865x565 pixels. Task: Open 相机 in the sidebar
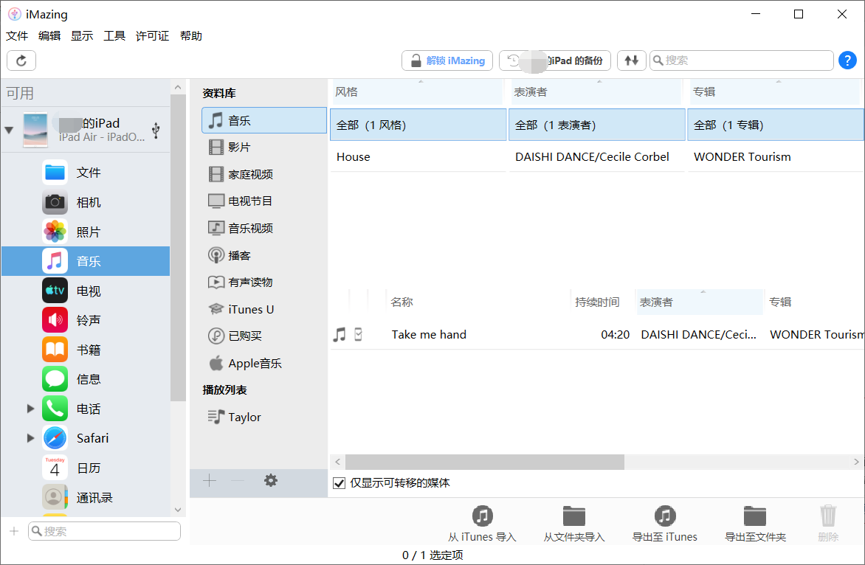(86, 202)
